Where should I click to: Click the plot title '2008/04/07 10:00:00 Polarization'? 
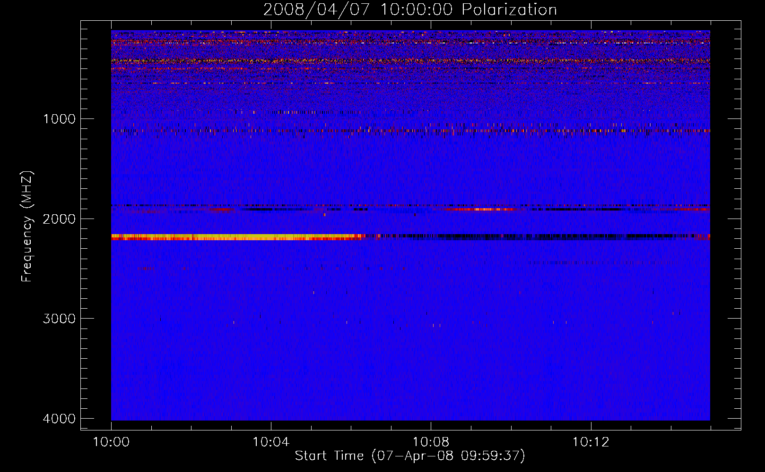(x=410, y=9)
